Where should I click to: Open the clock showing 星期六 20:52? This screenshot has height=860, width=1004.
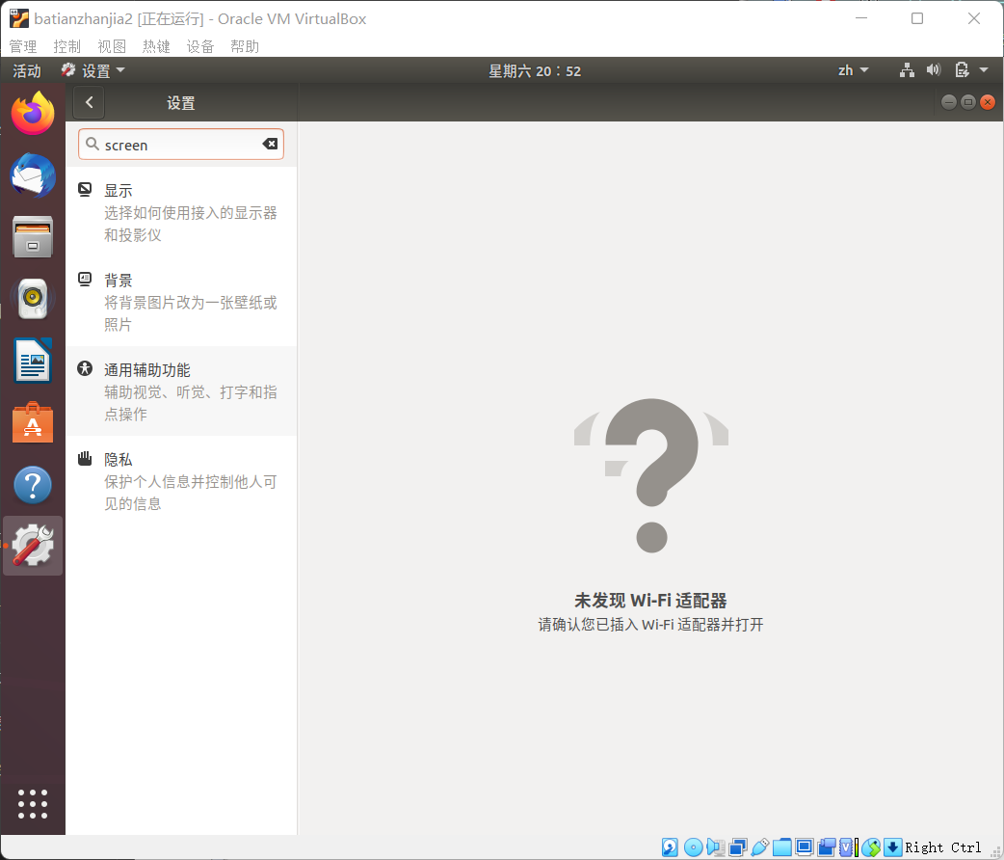point(535,71)
